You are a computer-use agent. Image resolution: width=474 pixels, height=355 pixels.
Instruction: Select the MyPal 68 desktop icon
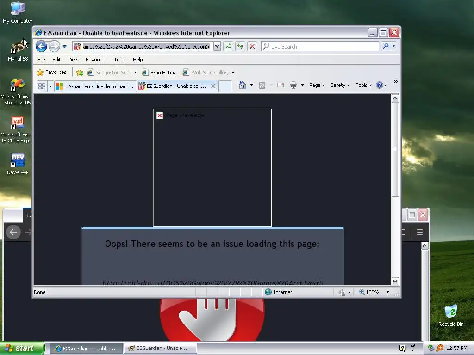[x=18, y=50]
